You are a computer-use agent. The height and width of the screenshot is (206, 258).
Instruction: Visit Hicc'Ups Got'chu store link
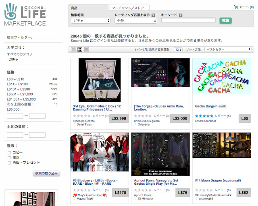[84, 121]
